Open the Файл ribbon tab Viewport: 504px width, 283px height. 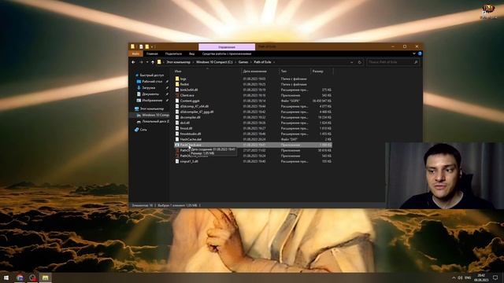tap(135, 53)
